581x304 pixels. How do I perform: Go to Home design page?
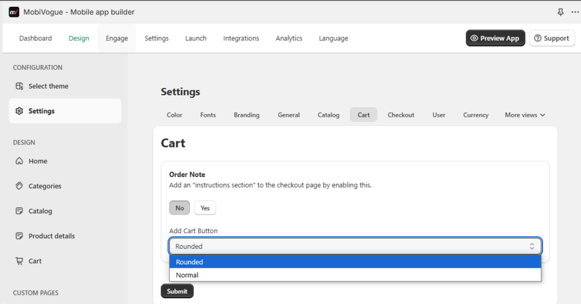click(x=65, y=161)
